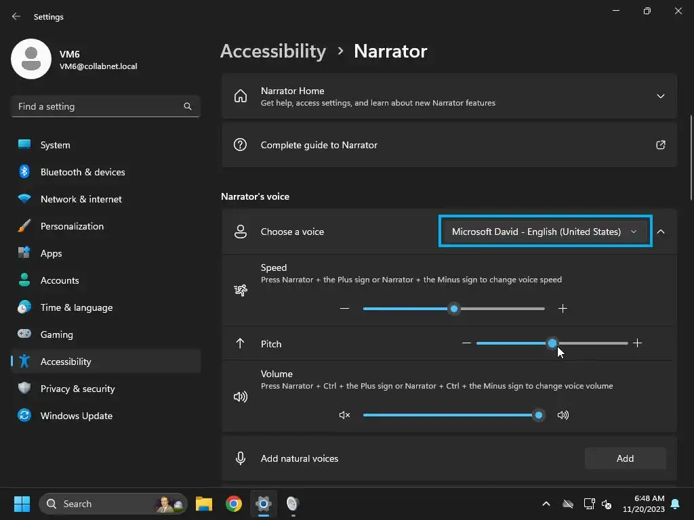Screen dimensions: 694x520
Task: Open Personalization settings
Action: (105, 226)
